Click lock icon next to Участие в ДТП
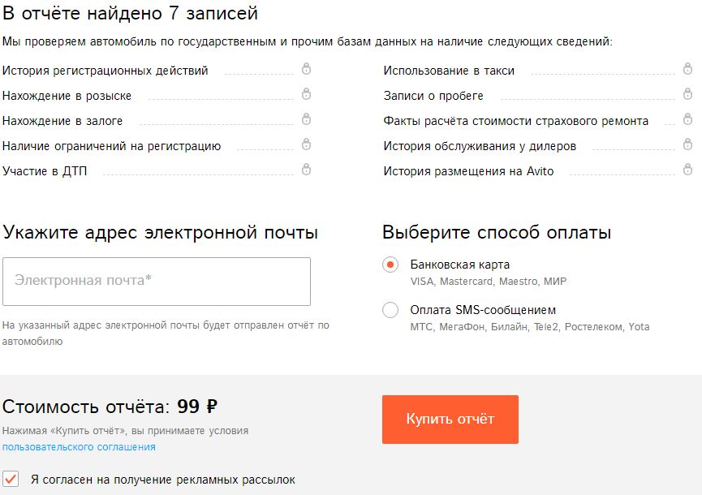 pos(306,170)
